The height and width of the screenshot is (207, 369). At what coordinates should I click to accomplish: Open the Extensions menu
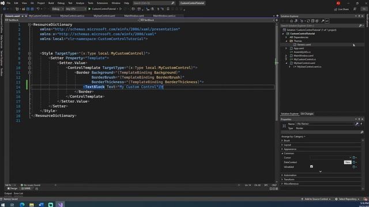[x=103, y=3]
